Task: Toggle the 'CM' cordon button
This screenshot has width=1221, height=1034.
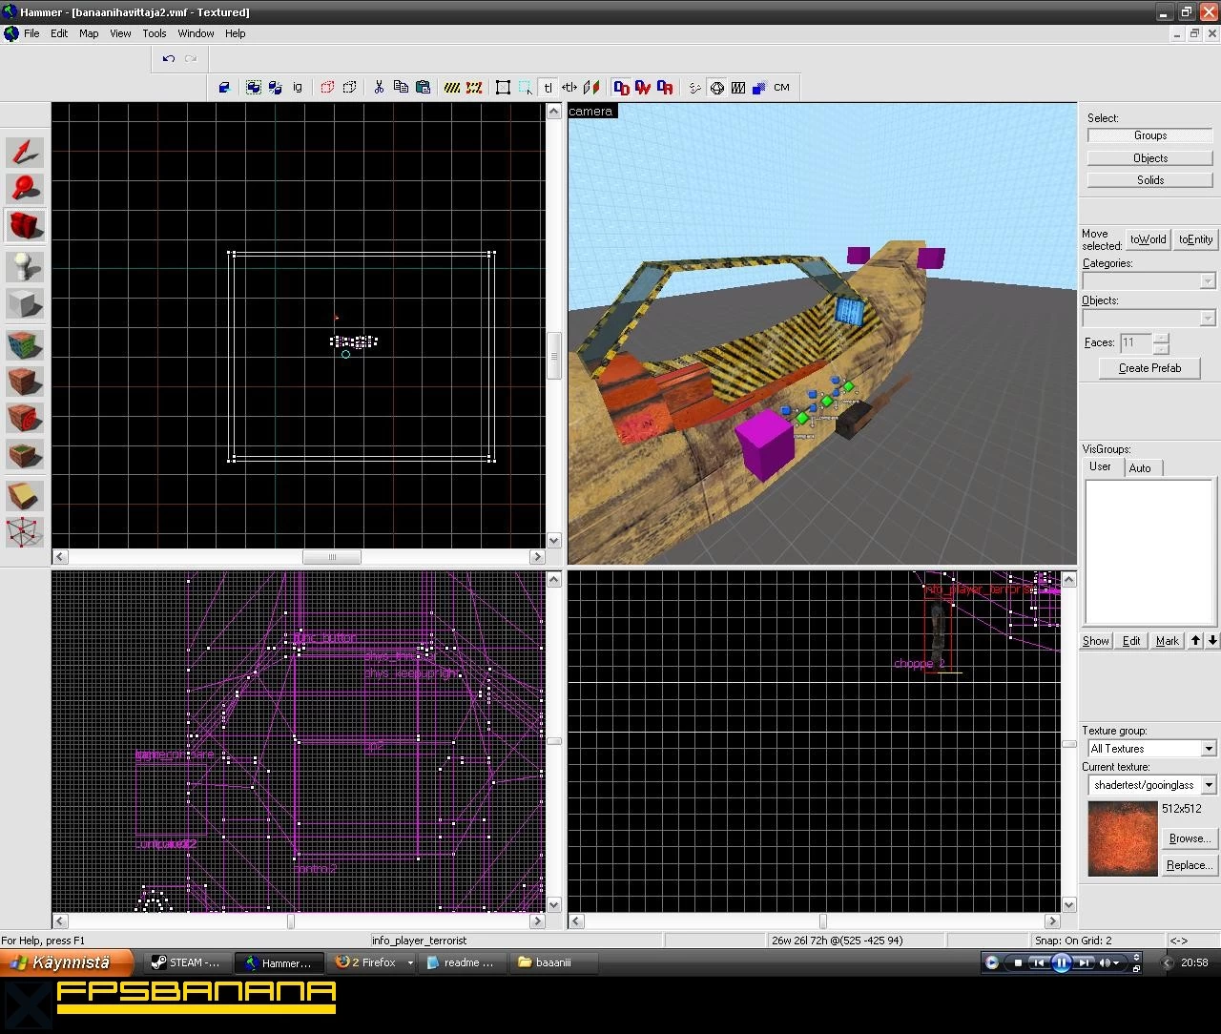Action: coord(781,87)
